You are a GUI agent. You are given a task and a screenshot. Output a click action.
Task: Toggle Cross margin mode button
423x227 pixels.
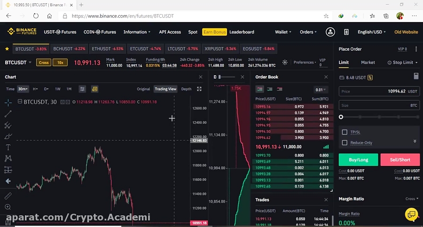pyautogui.click(x=44, y=63)
